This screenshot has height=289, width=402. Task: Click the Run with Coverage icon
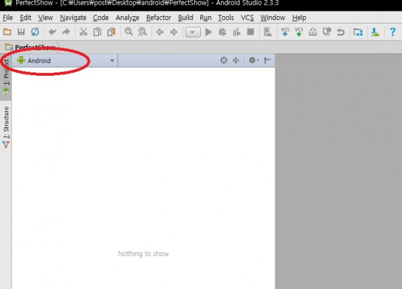tap(237, 32)
